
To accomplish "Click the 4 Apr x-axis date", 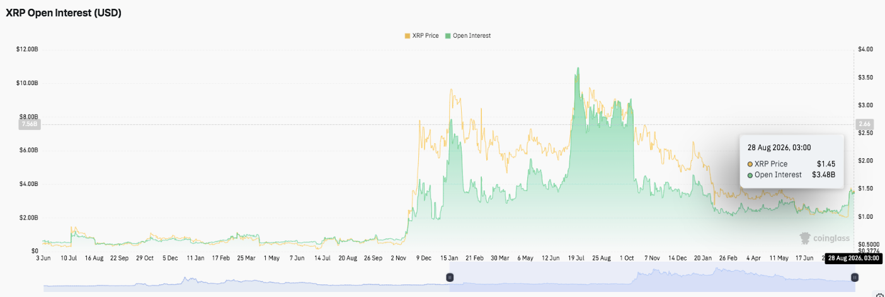I will coord(753,258).
